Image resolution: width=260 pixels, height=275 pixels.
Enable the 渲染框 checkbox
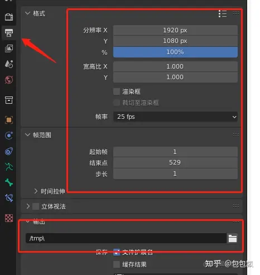(117, 91)
